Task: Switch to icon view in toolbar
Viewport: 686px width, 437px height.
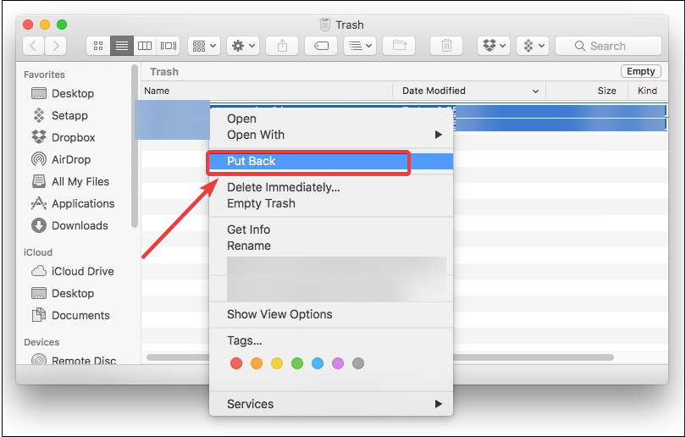Action: 98,46
